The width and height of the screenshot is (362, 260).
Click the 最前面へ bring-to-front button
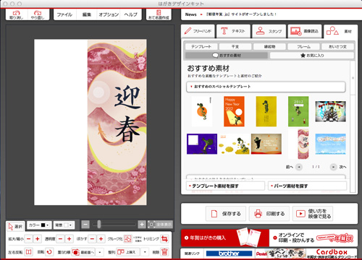84,252
